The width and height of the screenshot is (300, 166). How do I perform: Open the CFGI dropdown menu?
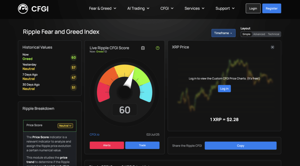coord(167,8)
